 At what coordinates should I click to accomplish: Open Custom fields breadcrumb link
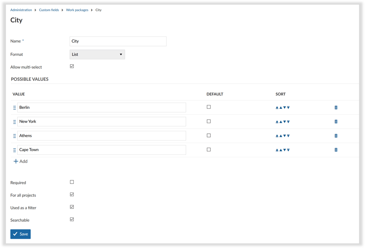click(49, 10)
